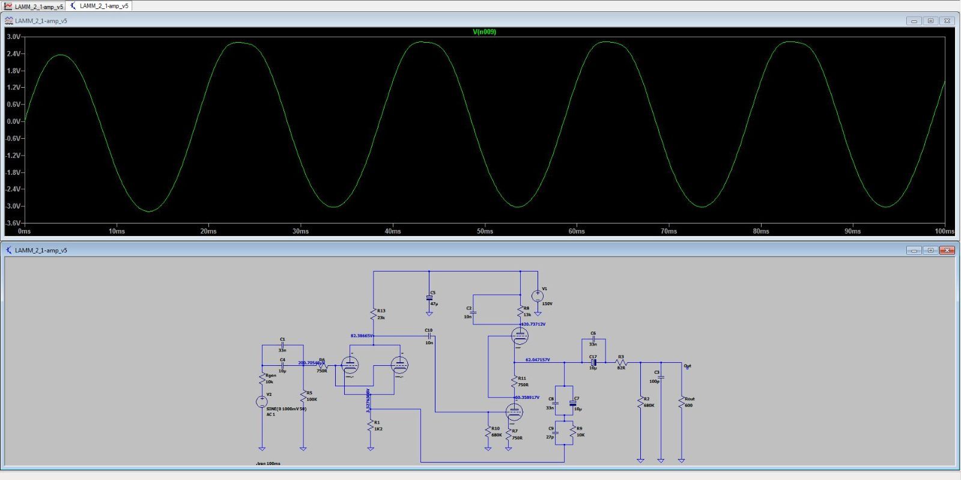Select the R2 680K resistor symbol
Viewport: 961px width, 480px height.
640,402
